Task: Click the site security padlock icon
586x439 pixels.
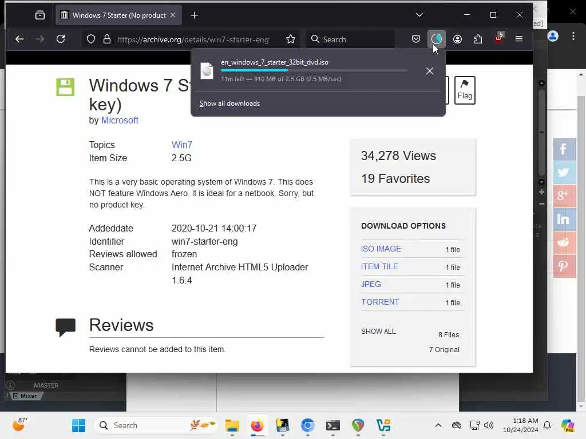Action: (x=107, y=39)
